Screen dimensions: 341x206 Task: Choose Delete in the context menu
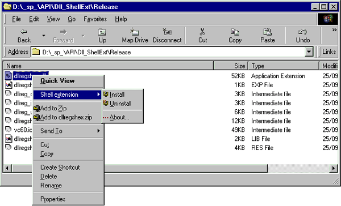(68, 177)
